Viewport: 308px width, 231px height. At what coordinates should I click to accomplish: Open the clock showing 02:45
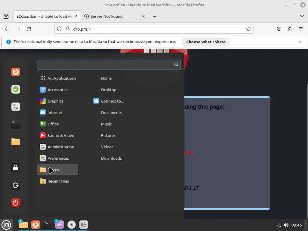[x=296, y=225]
